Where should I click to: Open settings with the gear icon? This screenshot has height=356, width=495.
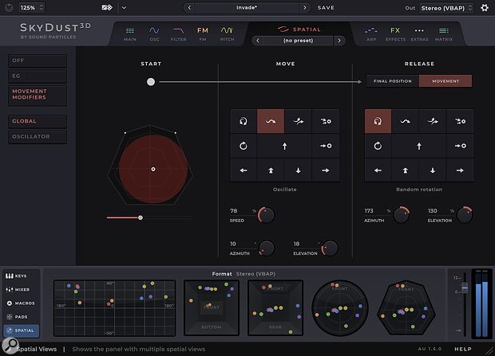(485, 7)
